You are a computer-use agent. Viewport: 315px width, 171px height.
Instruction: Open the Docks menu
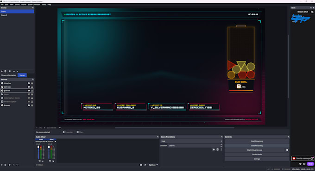(17, 5)
